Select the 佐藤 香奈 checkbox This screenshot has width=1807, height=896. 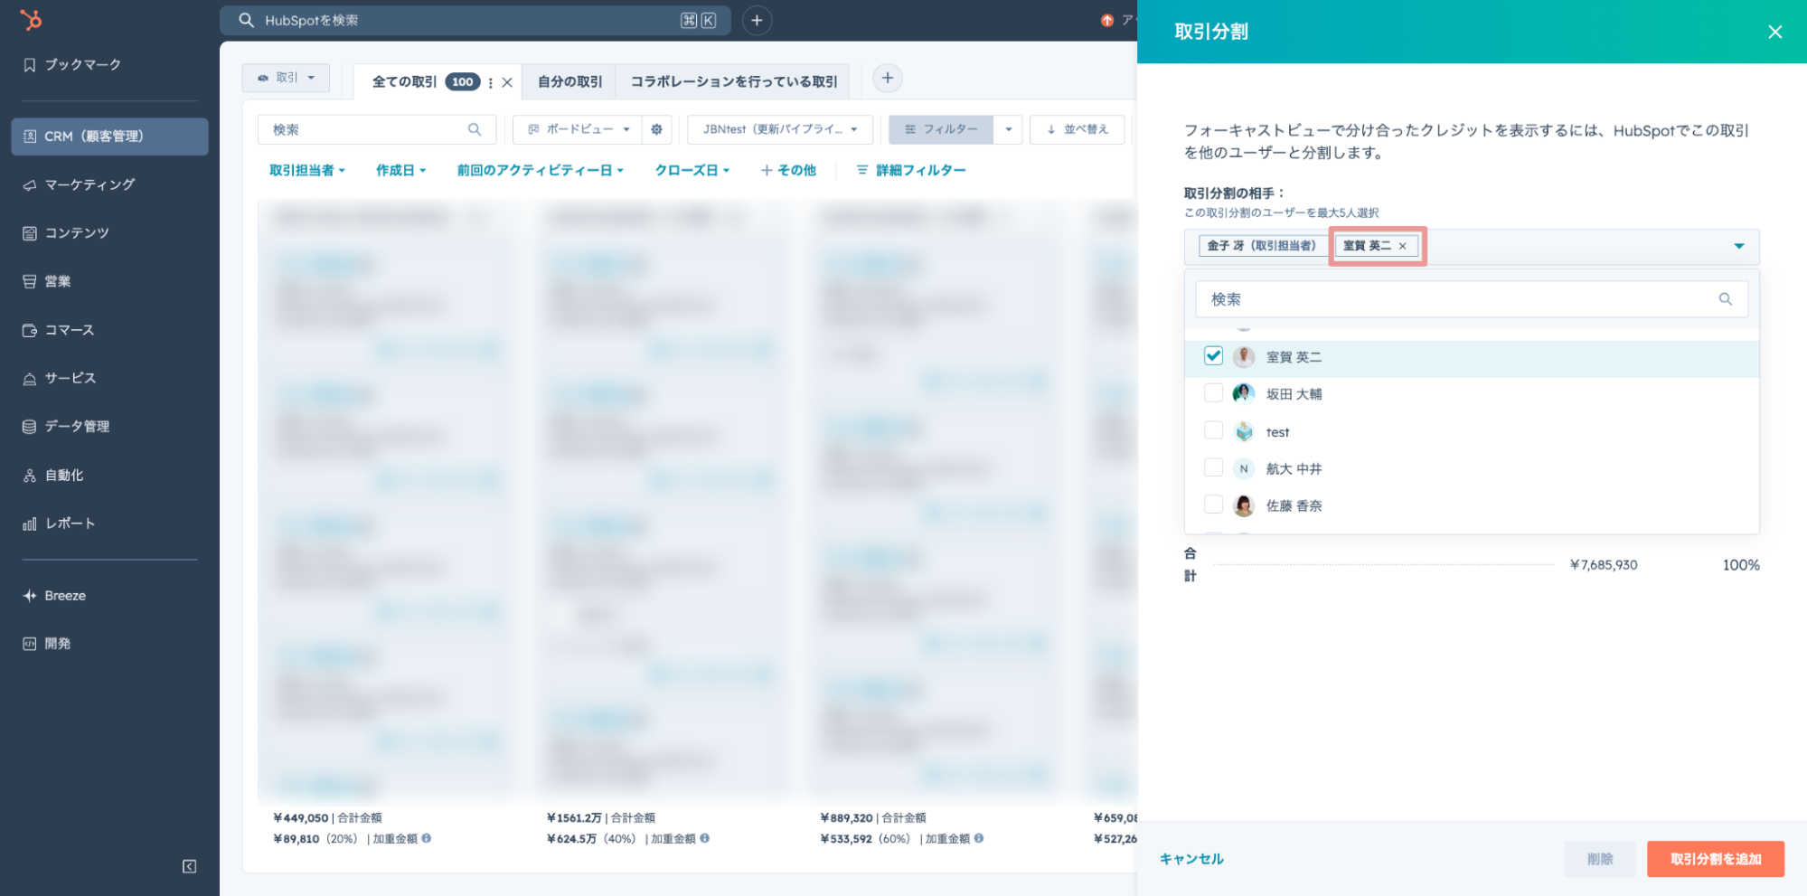point(1213,505)
